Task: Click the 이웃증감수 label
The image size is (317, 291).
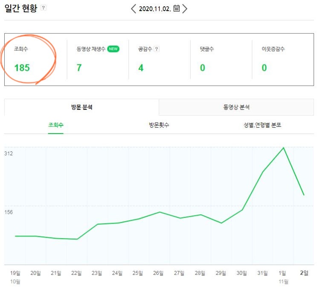Action: tap(273, 49)
